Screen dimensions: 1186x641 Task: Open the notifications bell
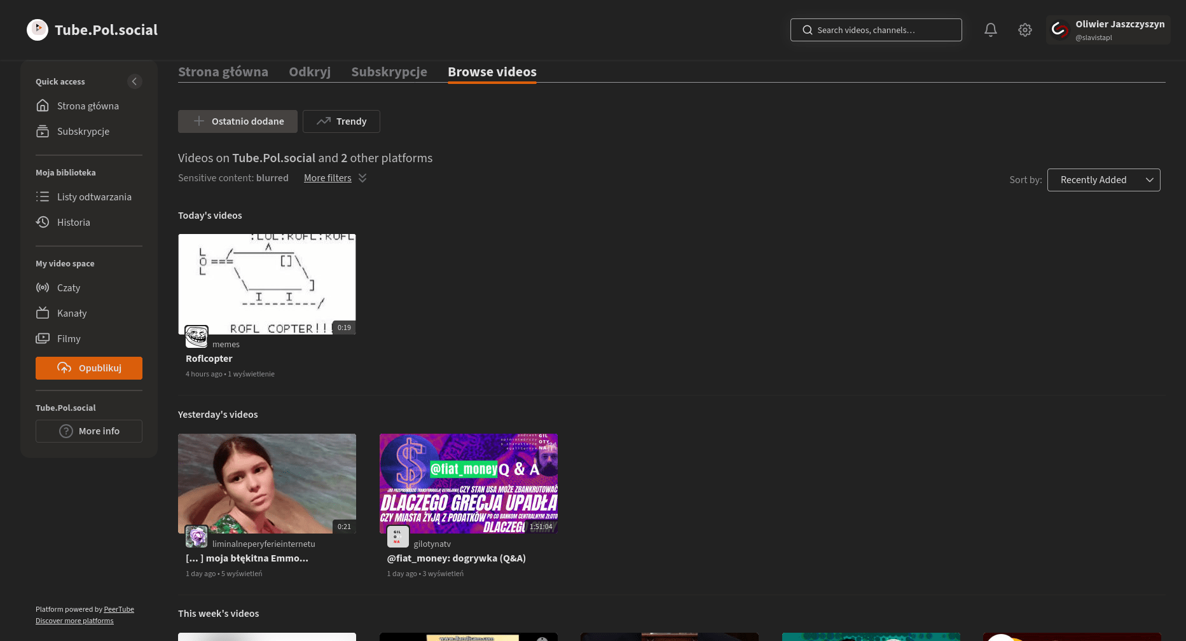990,30
